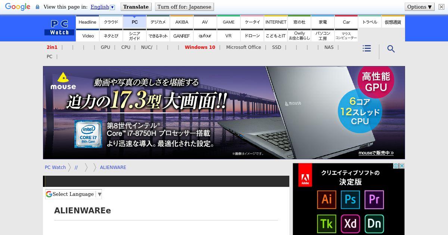Expand the translate bar Options menu

pyautogui.click(x=420, y=7)
